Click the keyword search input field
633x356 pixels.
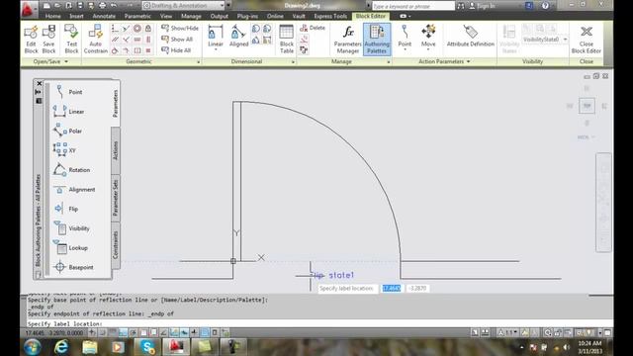(x=413, y=6)
